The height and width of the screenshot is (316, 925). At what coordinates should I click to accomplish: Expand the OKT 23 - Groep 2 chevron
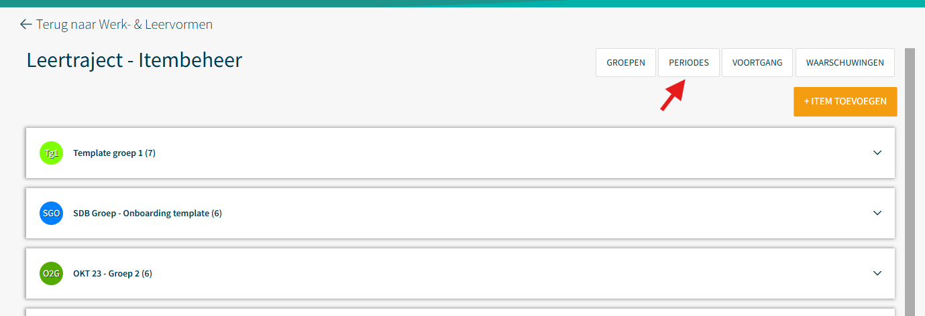pyautogui.click(x=877, y=273)
